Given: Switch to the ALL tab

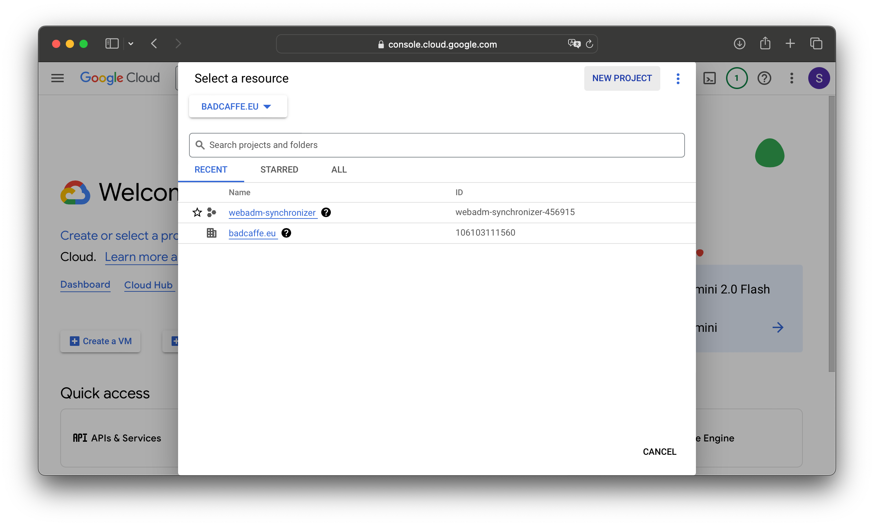Looking at the screenshot, I should 339,170.
